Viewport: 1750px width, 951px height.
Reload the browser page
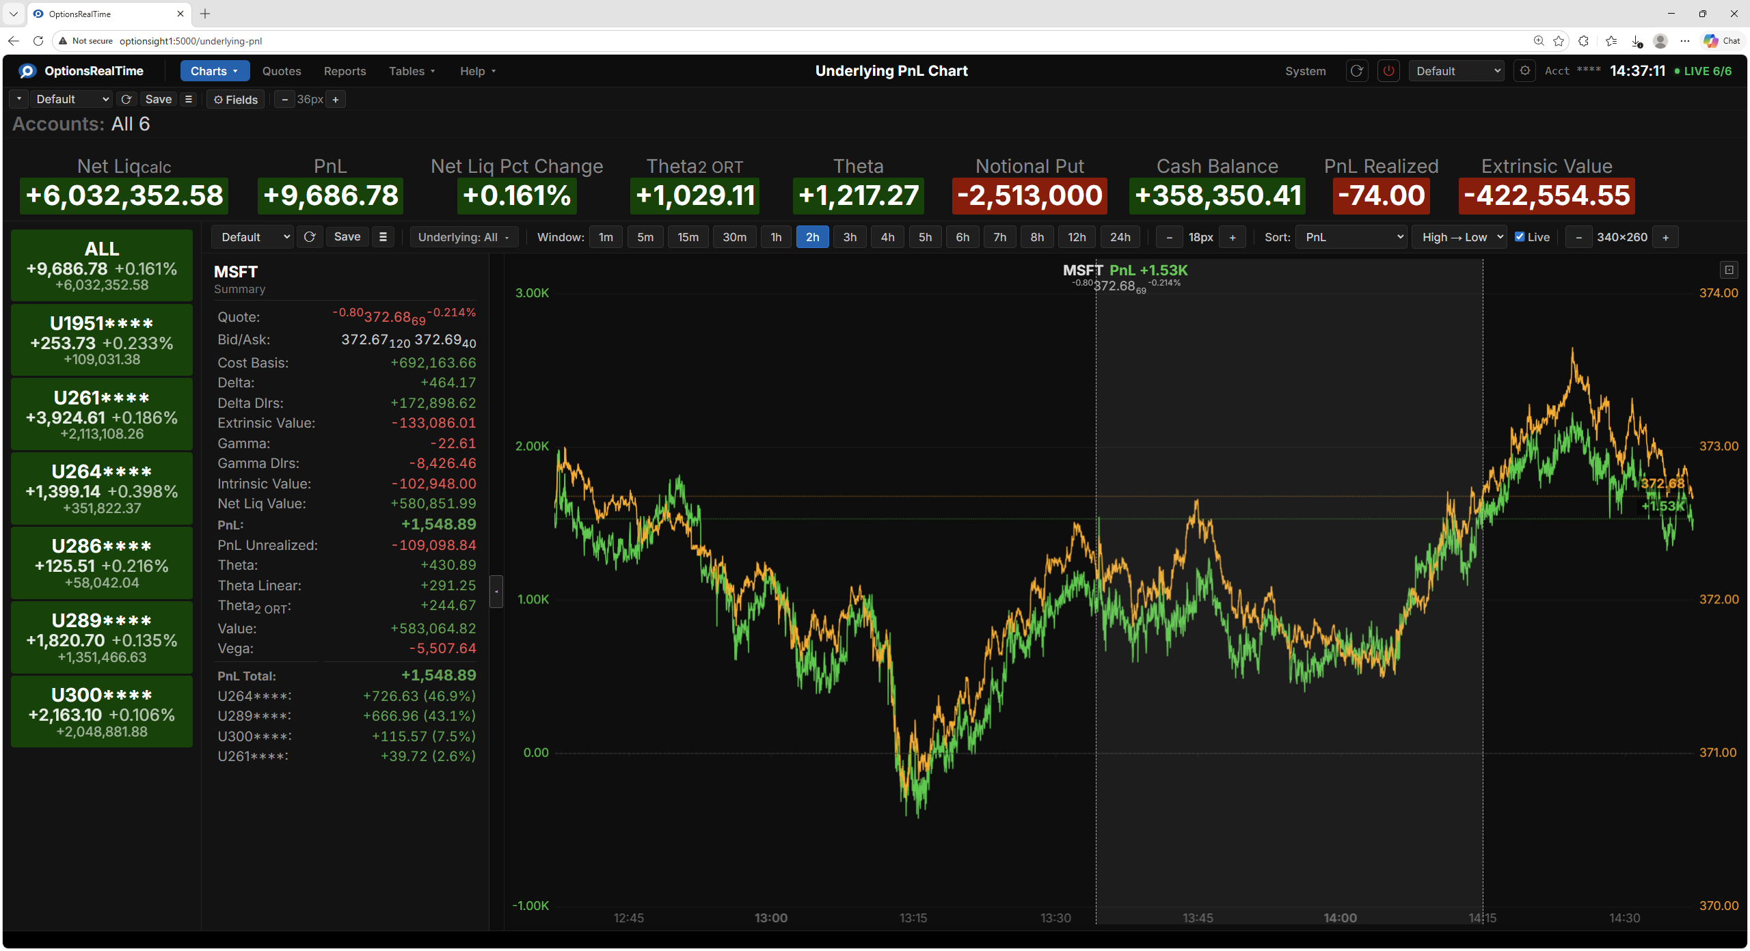38,41
